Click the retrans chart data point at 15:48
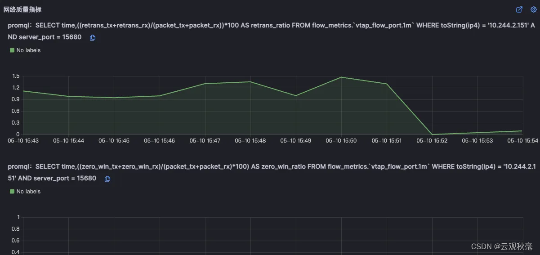Image resolution: width=540 pixels, height=255 pixels. pos(250,82)
